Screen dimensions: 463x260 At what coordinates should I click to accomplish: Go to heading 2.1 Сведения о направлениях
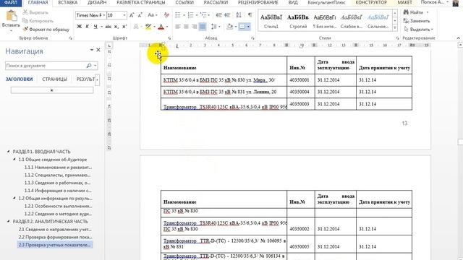(55, 230)
